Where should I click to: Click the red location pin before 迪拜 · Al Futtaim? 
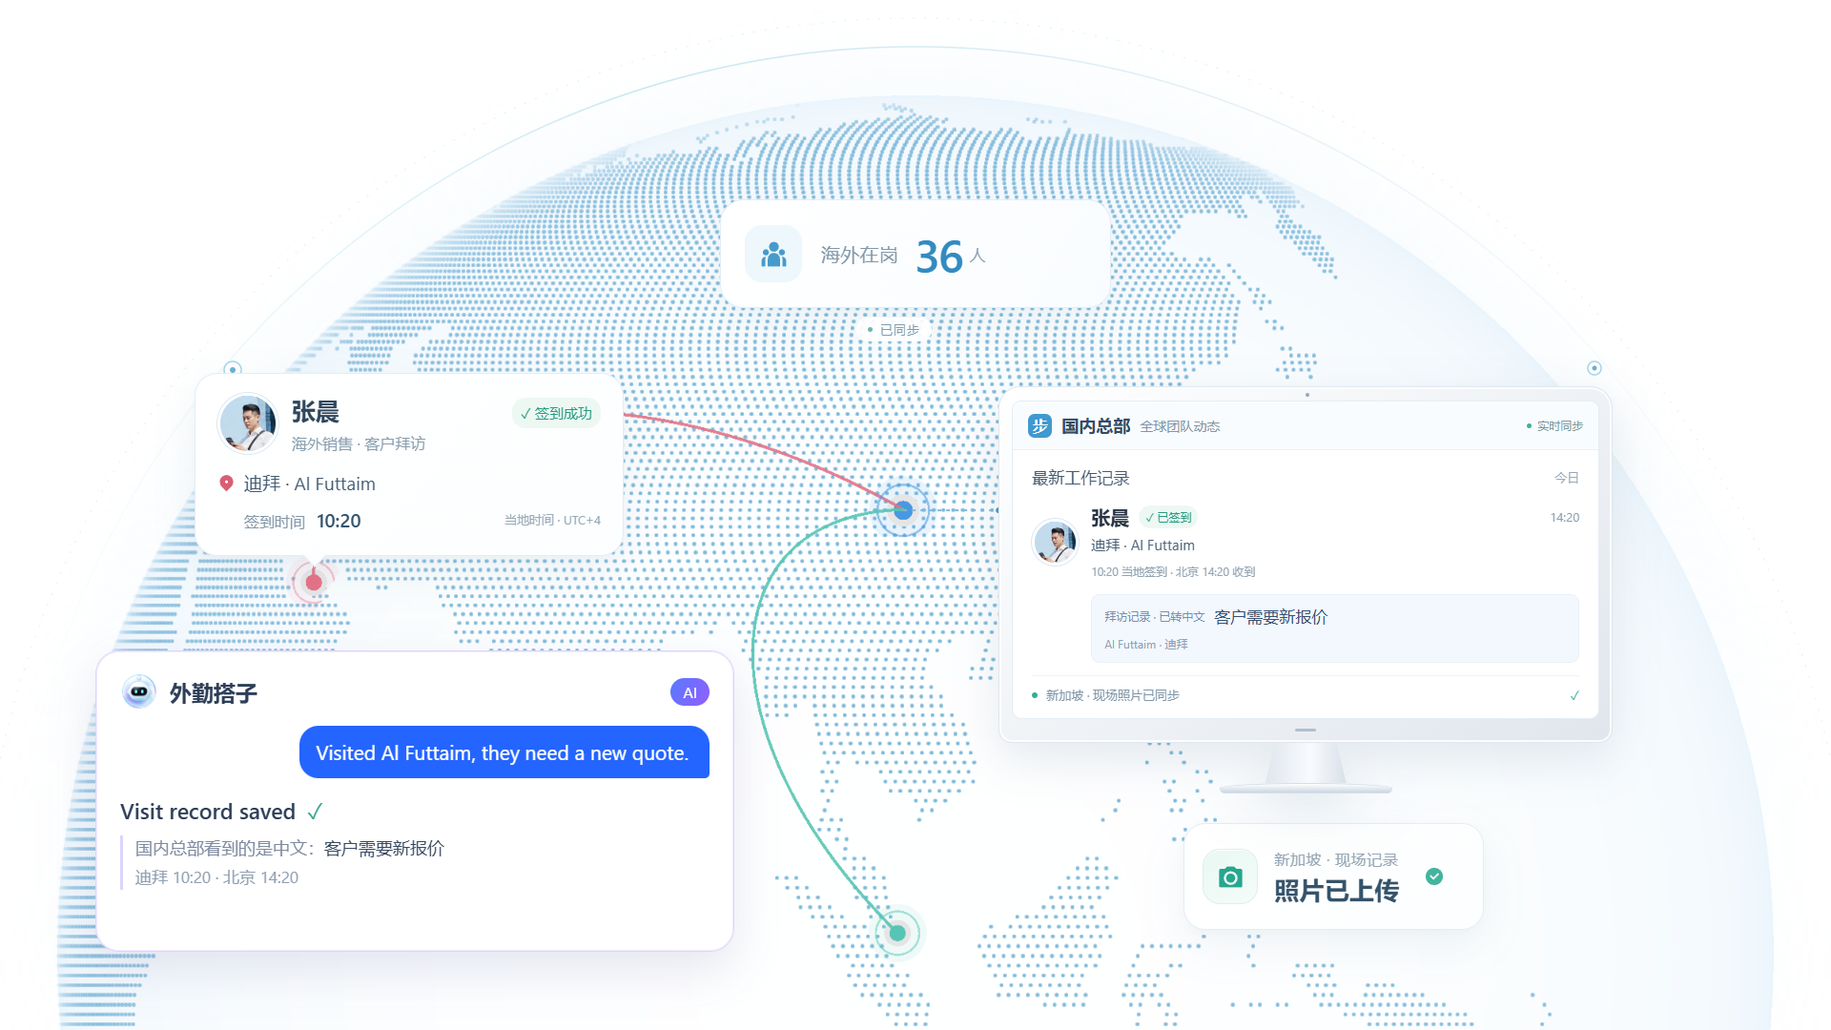227,484
